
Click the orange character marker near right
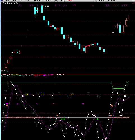pos(112,106)
